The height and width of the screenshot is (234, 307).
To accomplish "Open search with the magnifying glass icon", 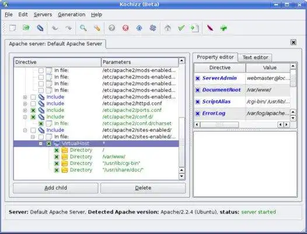I will pos(83,28).
